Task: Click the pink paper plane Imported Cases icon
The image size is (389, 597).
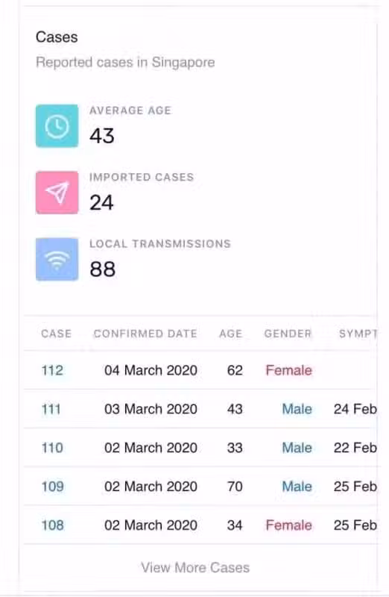Action: click(57, 193)
